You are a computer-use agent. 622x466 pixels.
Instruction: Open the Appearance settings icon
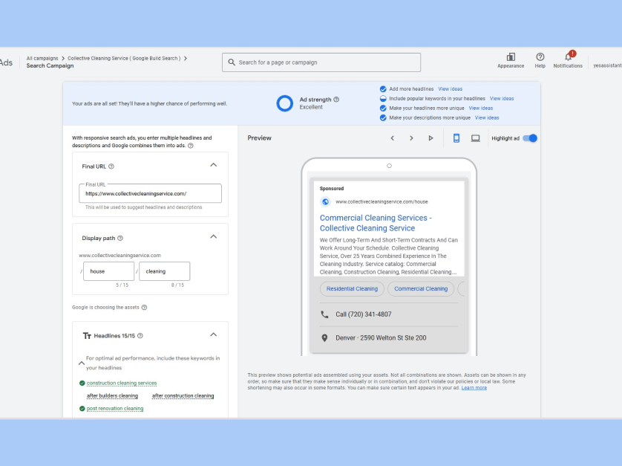coord(510,58)
